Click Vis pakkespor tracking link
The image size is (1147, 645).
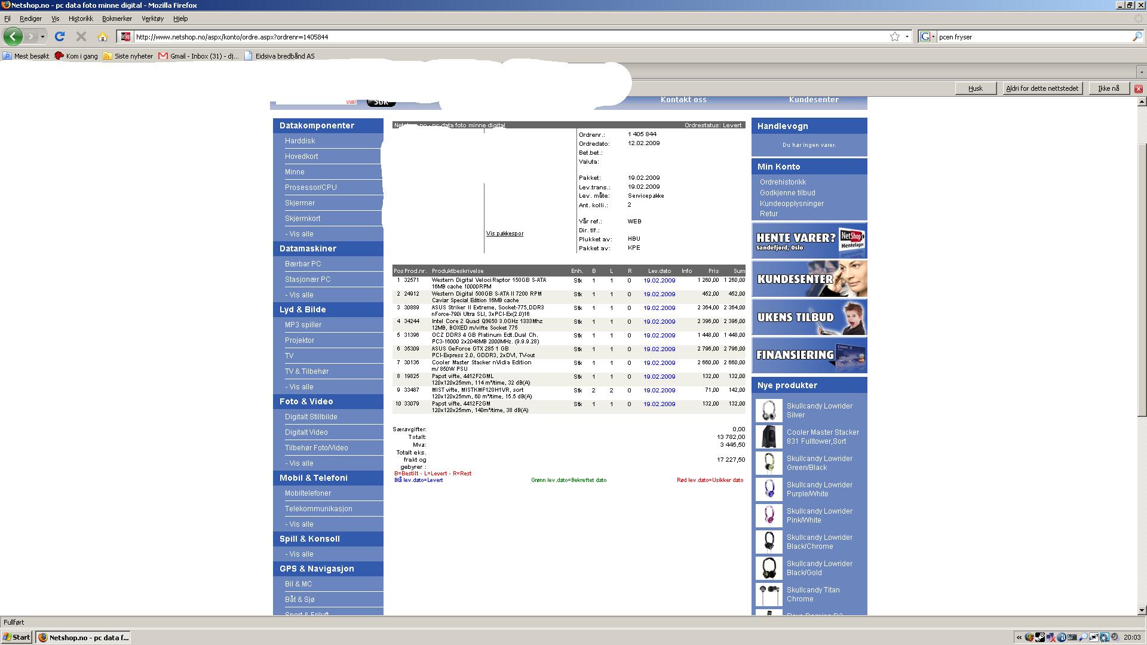(505, 234)
